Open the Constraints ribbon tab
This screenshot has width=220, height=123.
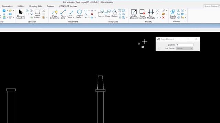(x=7, y=6)
